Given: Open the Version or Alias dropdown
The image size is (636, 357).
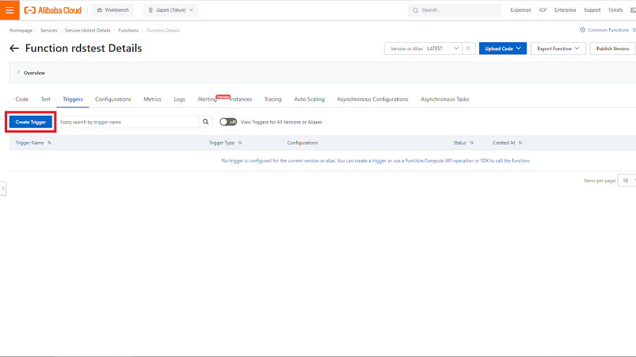Looking at the screenshot, I should pos(423,49).
